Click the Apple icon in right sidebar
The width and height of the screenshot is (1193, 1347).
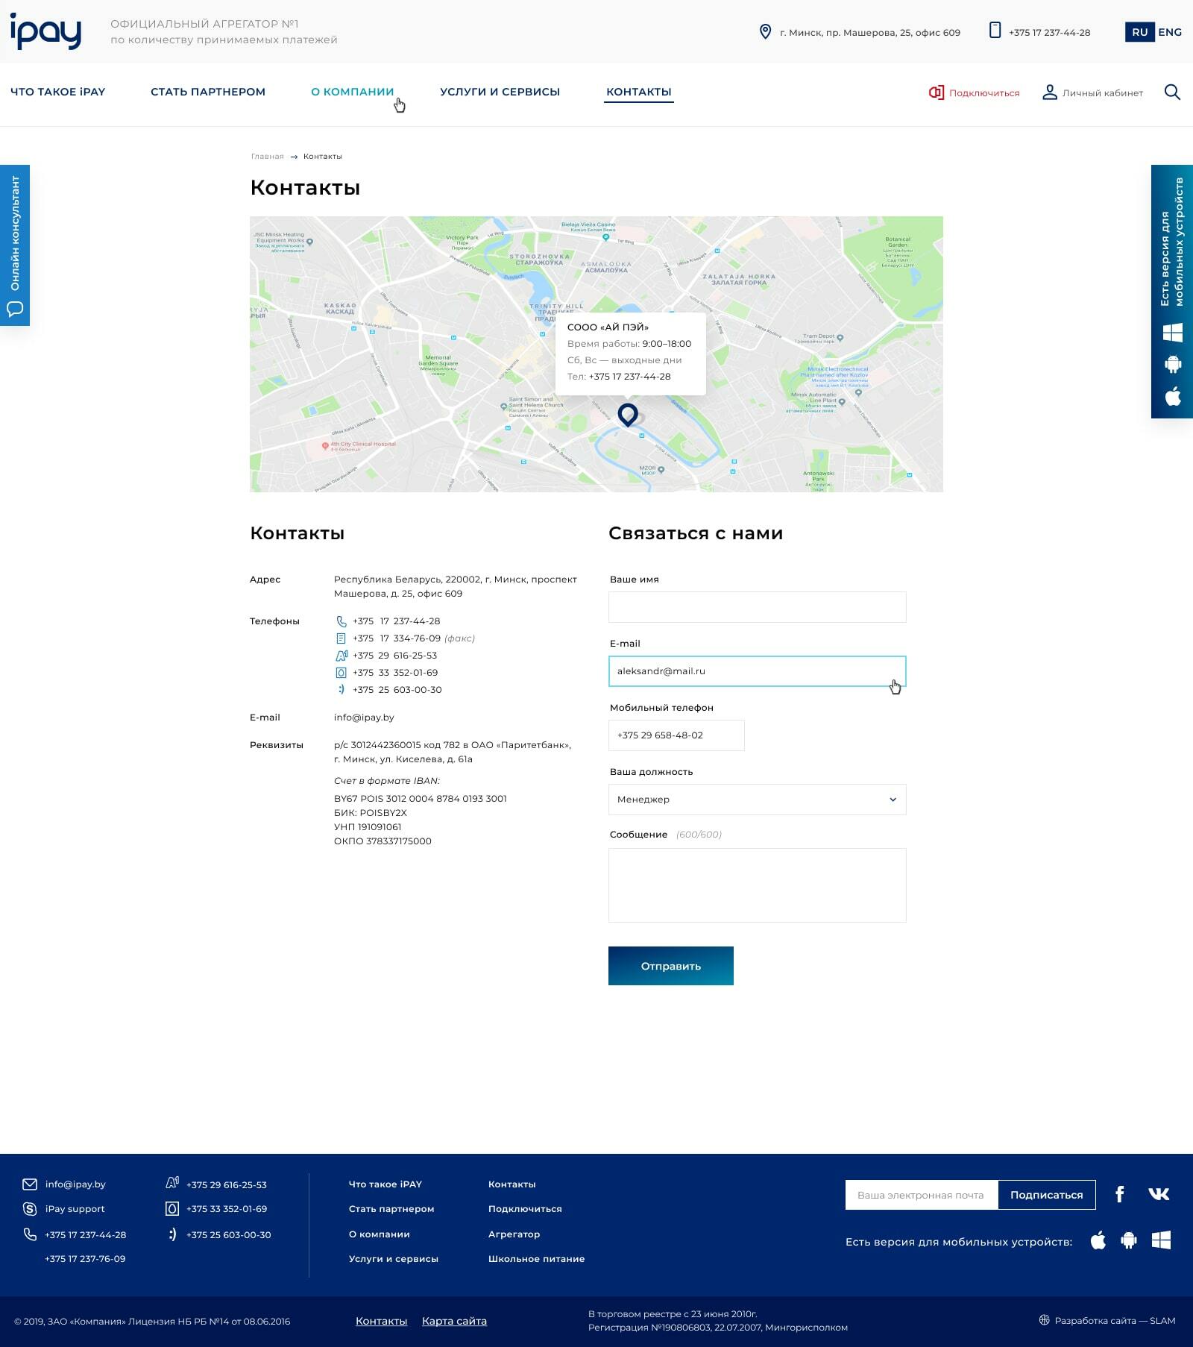1173,396
